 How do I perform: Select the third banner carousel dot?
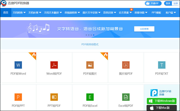pyautogui.click(x=91, y=35)
